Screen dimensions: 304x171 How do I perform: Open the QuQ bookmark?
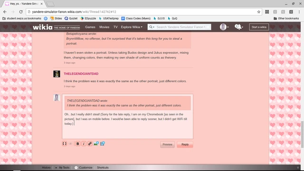(x=172, y=19)
